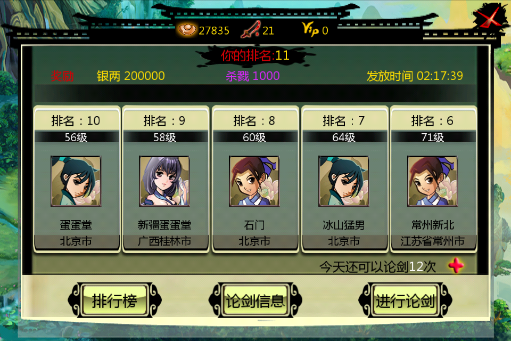Tap the 发放时间 countdown timer

tap(415, 76)
